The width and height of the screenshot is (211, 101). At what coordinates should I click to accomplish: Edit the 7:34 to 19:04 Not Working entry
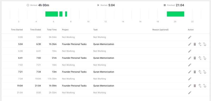[190, 79]
